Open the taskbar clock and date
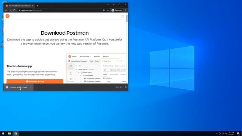 tap(231, 133)
